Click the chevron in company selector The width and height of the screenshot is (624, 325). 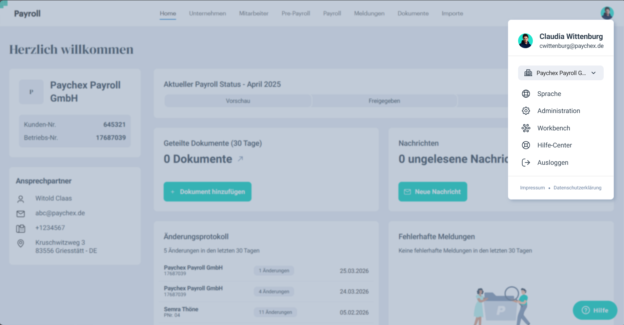(x=594, y=73)
